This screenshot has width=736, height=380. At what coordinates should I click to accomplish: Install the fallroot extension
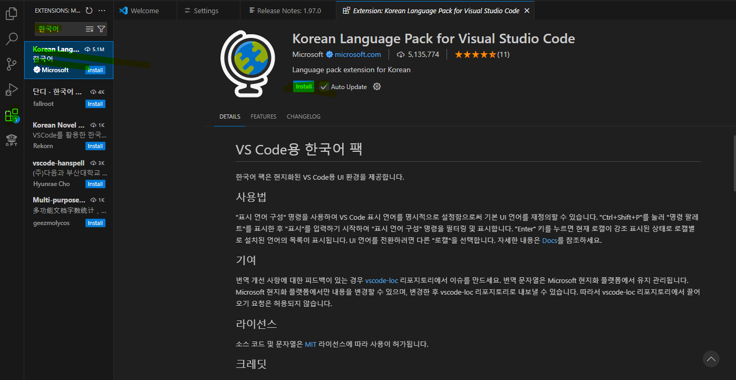tap(95, 104)
